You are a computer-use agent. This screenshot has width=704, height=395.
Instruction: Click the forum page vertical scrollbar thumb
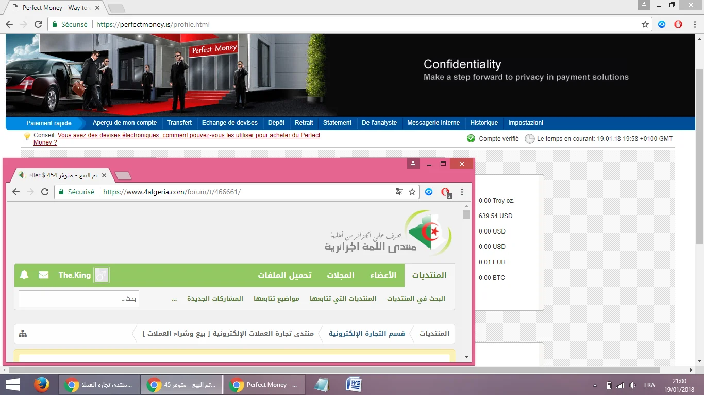(x=466, y=215)
